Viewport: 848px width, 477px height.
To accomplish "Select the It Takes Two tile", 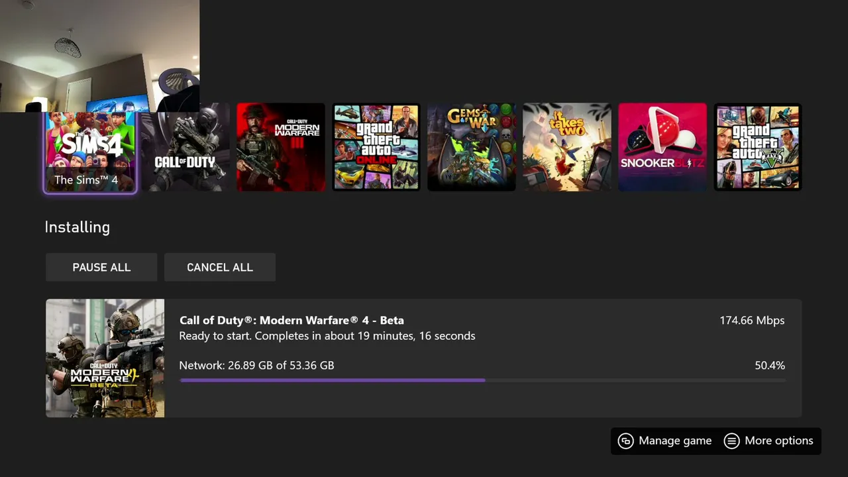I will tap(567, 147).
